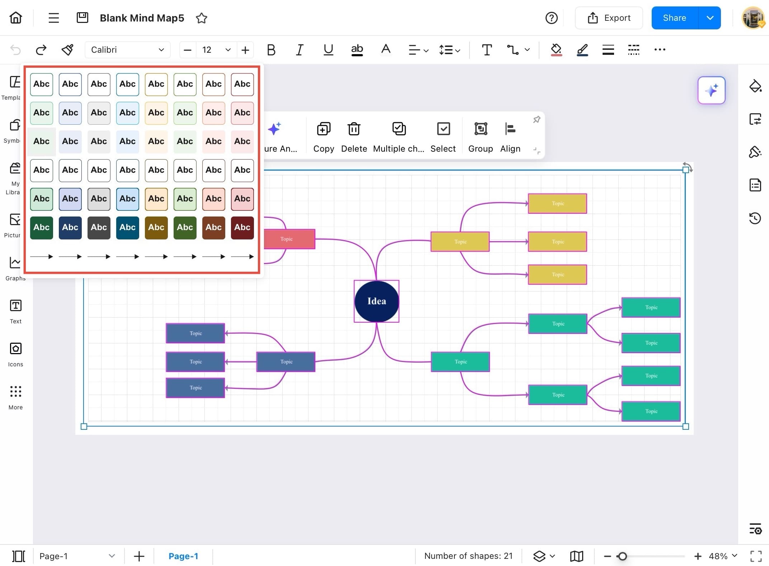769x566 pixels.
Task: Select the dark navy Abc style thumbnail
Action: tap(70, 228)
